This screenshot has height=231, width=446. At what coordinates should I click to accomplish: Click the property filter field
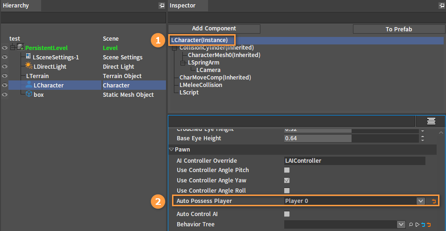292,121
